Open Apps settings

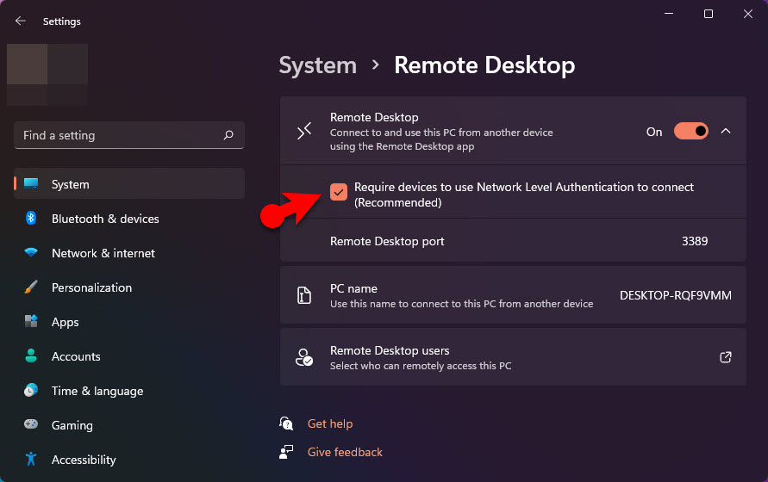click(x=129, y=322)
